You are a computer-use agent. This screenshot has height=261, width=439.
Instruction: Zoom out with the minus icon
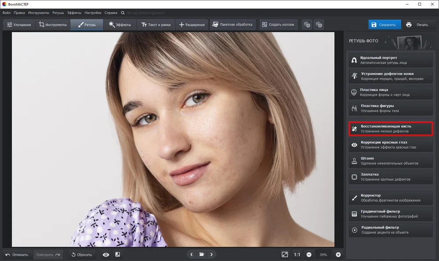pos(309,254)
